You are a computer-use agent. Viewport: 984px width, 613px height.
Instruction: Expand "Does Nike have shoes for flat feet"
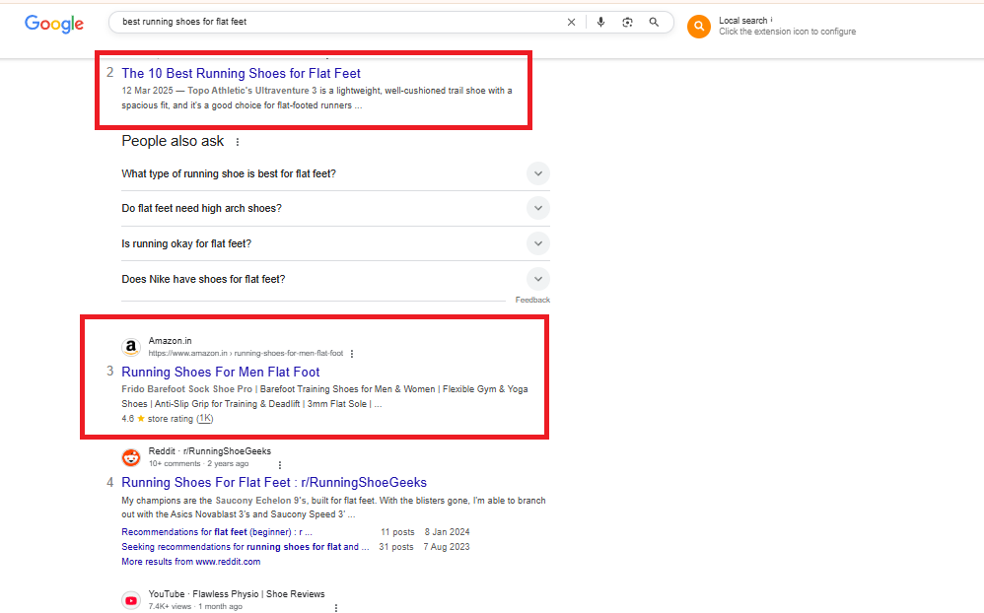click(537, 279)
